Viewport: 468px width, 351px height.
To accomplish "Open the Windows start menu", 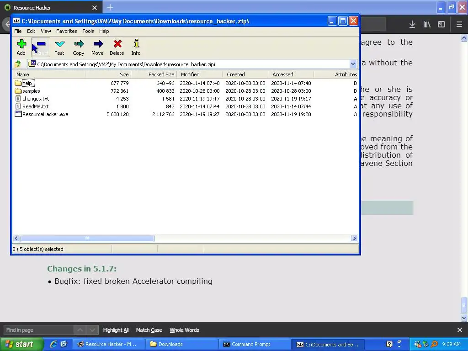I will click(21, 344).
